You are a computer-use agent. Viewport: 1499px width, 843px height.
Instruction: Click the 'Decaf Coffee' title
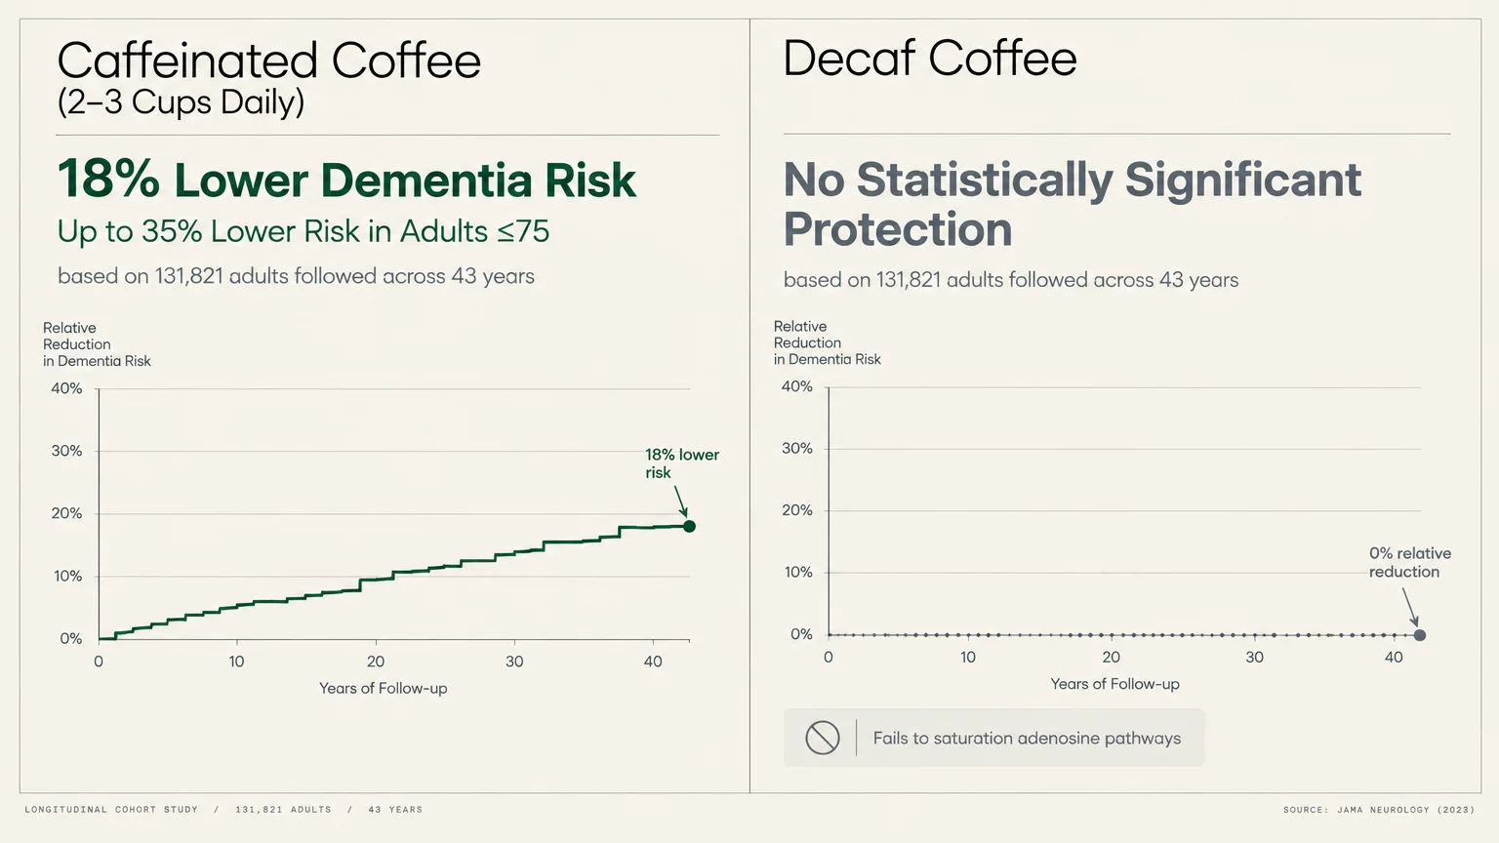click(930, 59)
